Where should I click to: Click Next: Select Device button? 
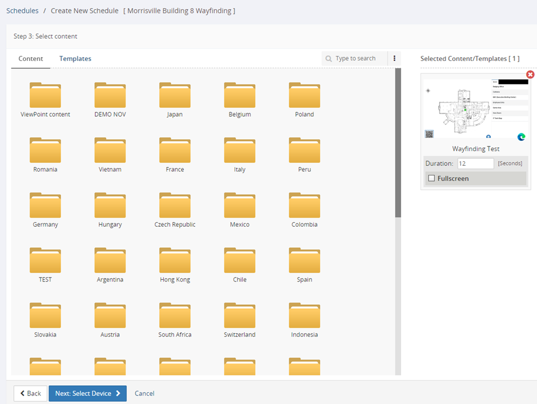coord(88,393)
